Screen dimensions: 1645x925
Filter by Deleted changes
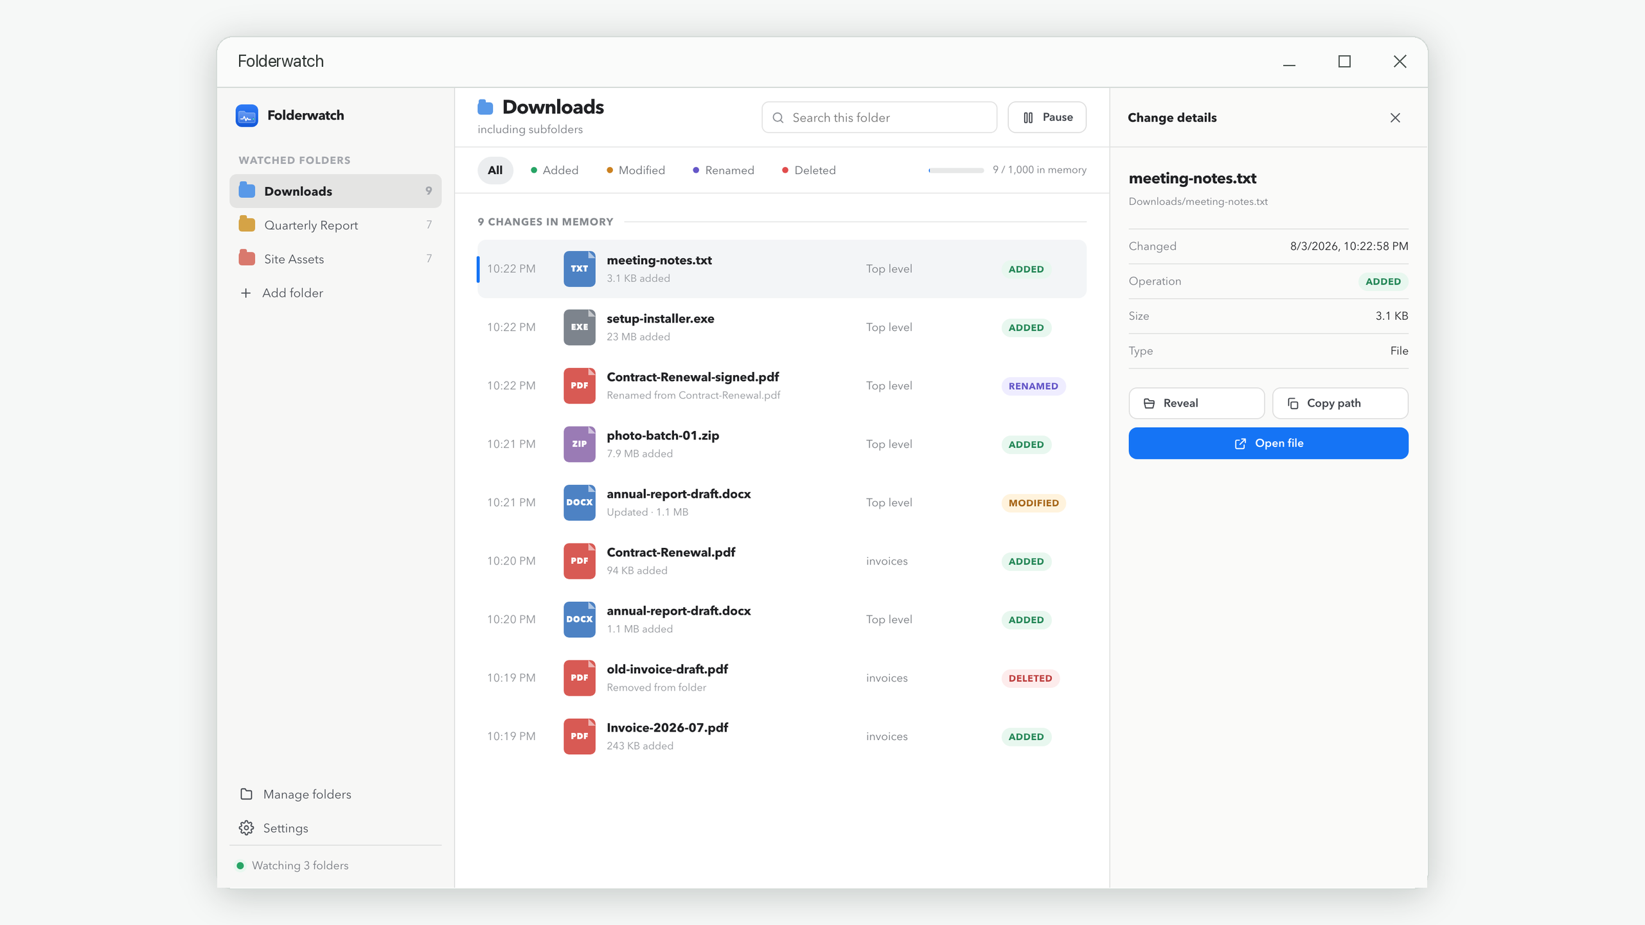(808, 170)
